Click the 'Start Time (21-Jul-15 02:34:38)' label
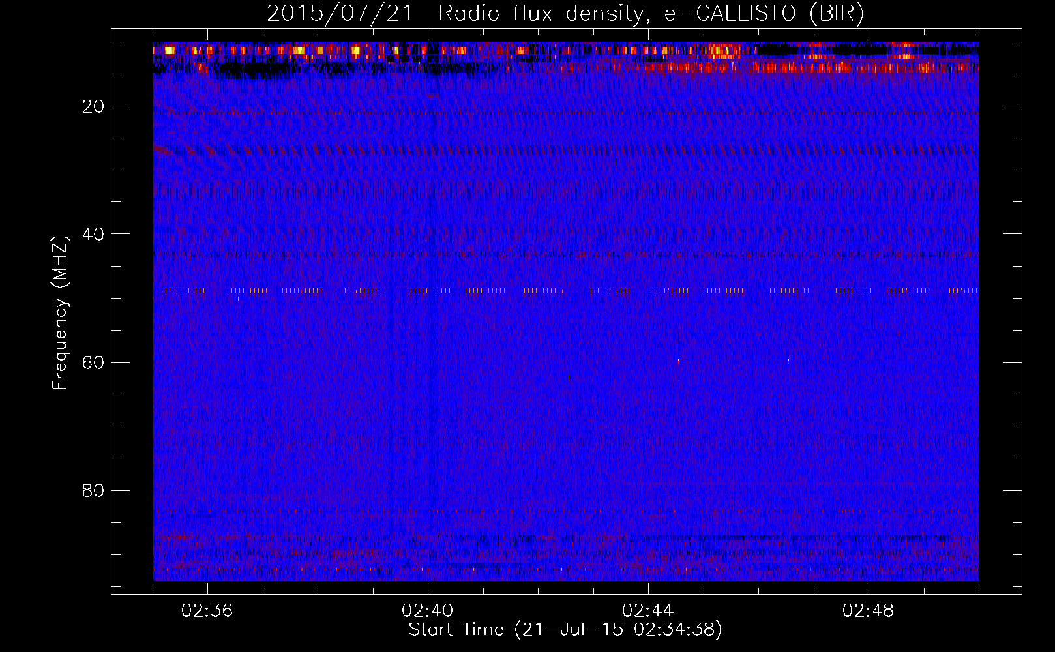This screenshot has width=1055, height=652. point(565,630)
